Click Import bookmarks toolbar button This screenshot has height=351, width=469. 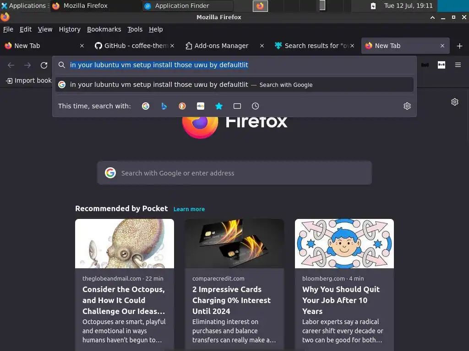29,80
